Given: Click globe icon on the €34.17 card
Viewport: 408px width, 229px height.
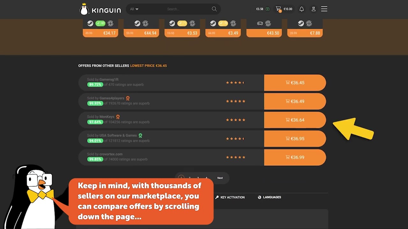Looking at the screenshot, I should (x=110, y=23).
